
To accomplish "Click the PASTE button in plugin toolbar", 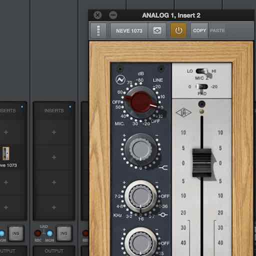I will click(217, 30).
